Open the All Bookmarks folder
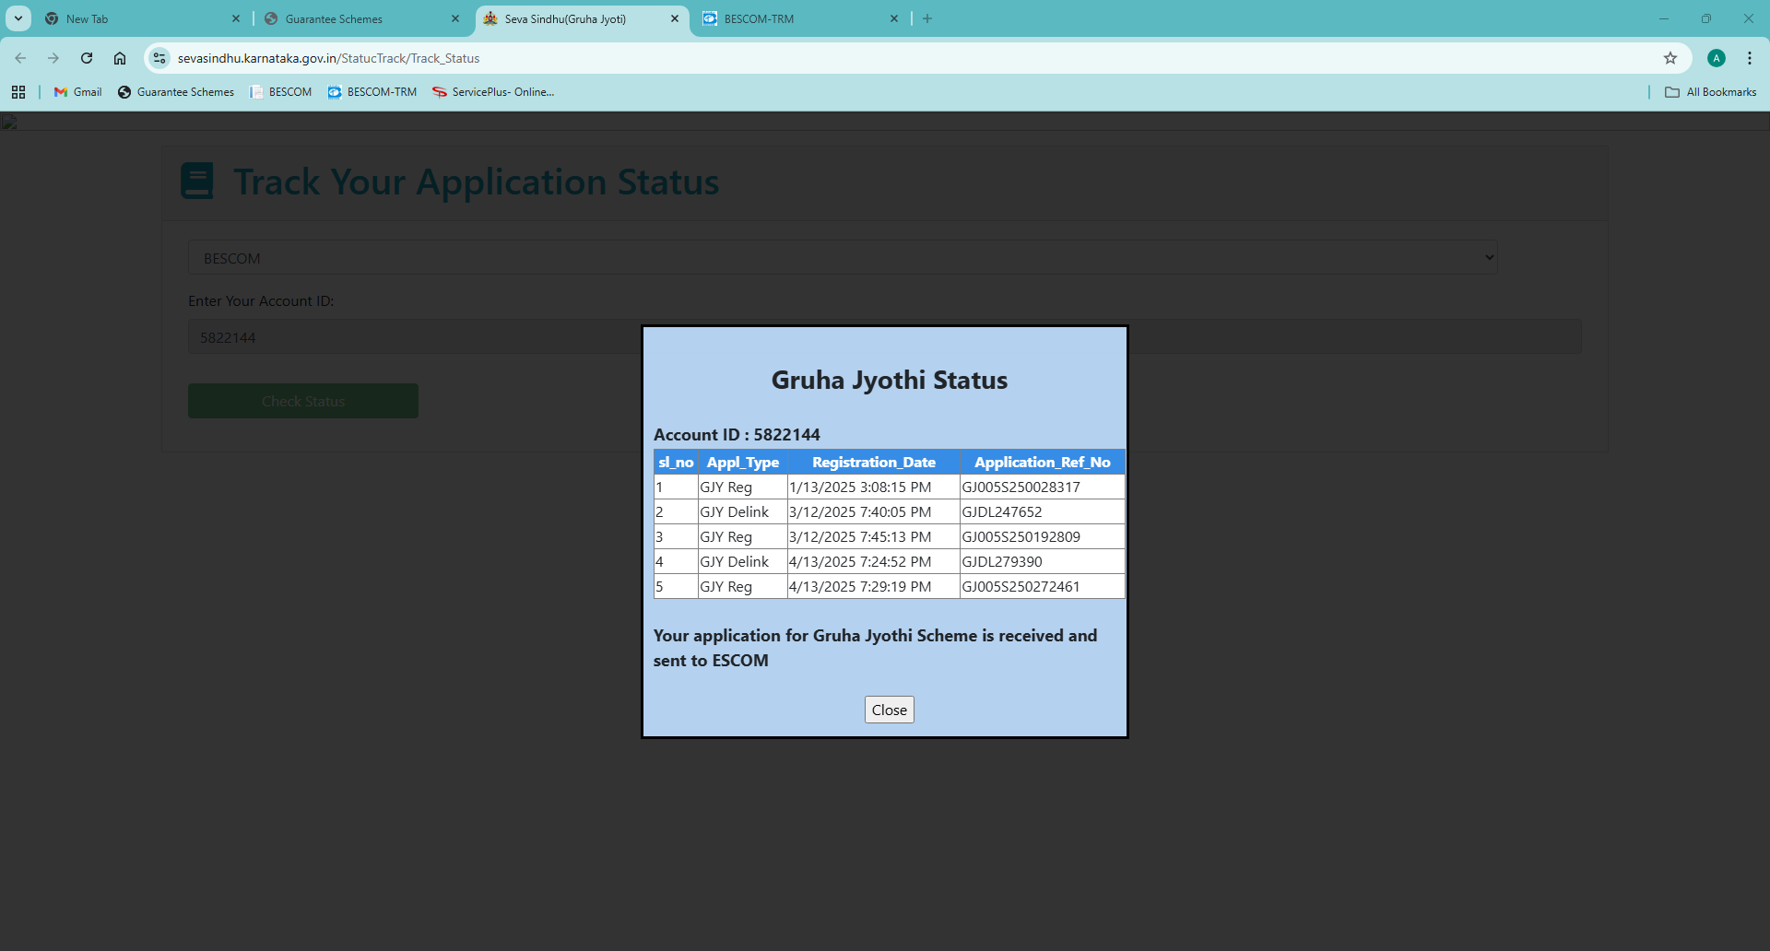The image size is (1770, 951). point(1711,92)
